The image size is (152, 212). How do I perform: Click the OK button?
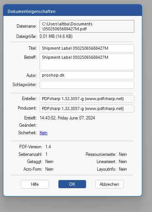72,184
